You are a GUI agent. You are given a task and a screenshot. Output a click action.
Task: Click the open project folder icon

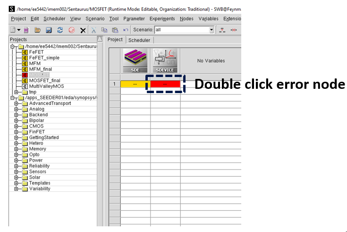pyautogui.click(x=37, y=30)
